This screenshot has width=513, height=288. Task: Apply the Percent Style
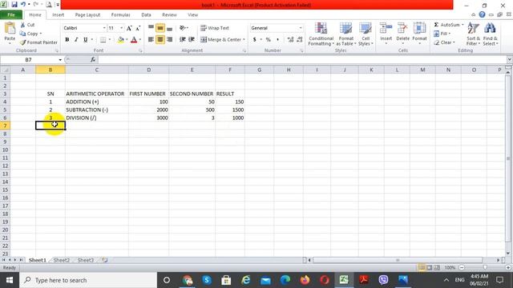(x=269, y=39)
